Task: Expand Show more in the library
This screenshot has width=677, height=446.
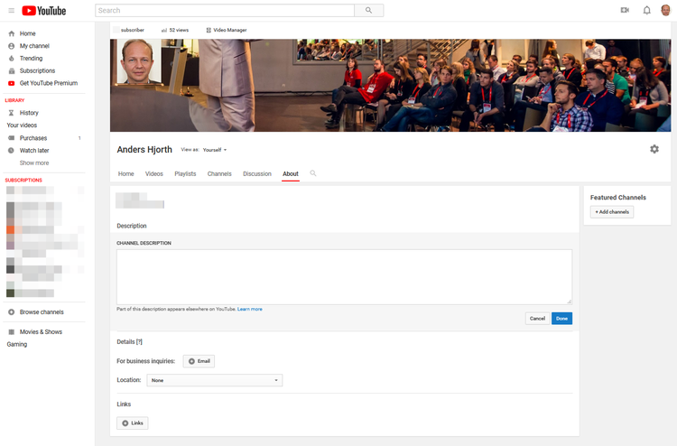Action: [34, 163]
